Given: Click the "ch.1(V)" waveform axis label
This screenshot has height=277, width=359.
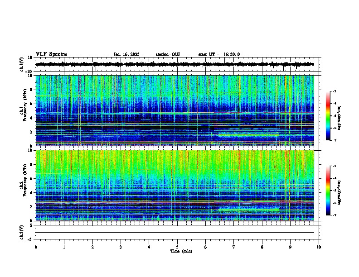Looking at the screenshot, I should coord(22,64).
